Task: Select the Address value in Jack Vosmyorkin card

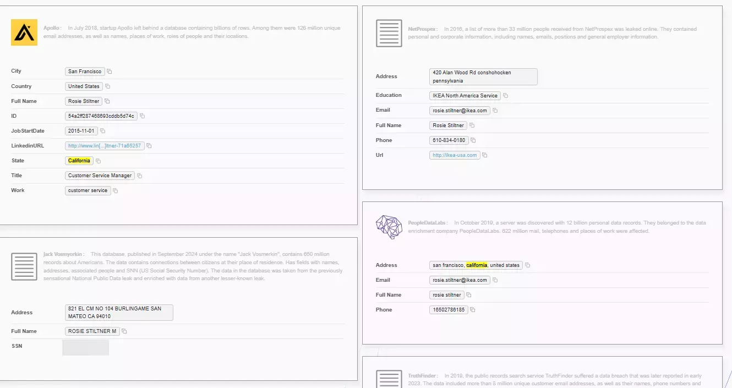Action: point(119,313)
